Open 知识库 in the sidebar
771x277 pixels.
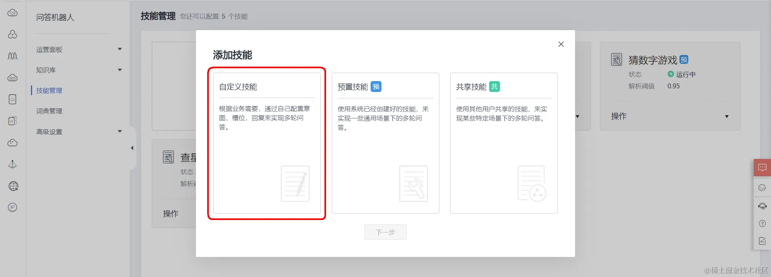[x=46, y=70]
